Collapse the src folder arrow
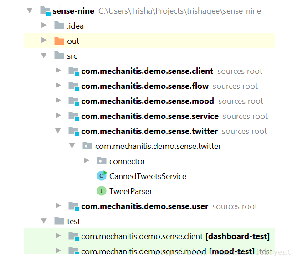The height and width of the screenshot is (261, 297). click(44, 56)
